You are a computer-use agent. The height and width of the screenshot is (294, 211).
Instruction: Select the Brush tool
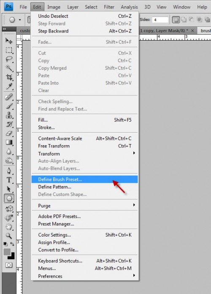[x=8, y=106]
